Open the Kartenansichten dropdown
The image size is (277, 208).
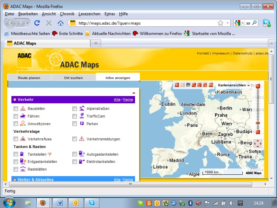[x=234, y=85]
